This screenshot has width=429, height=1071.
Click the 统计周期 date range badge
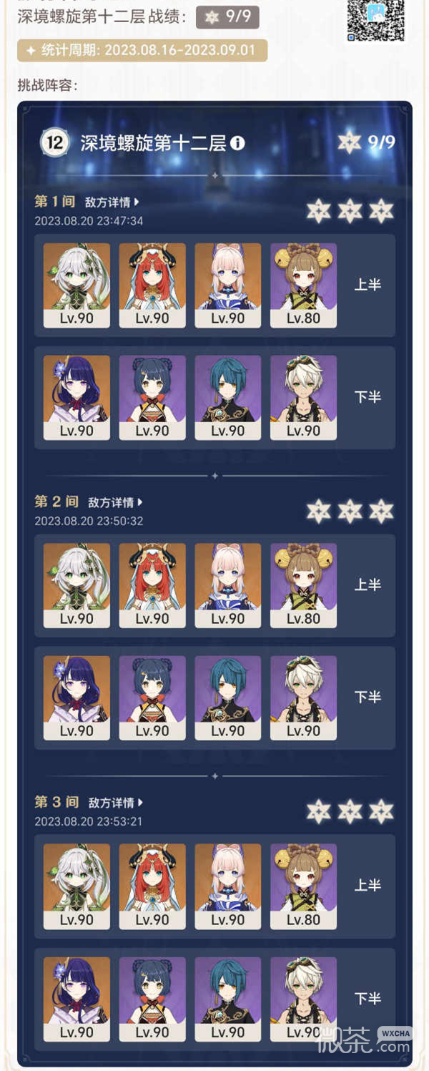[x=142, y=51]
